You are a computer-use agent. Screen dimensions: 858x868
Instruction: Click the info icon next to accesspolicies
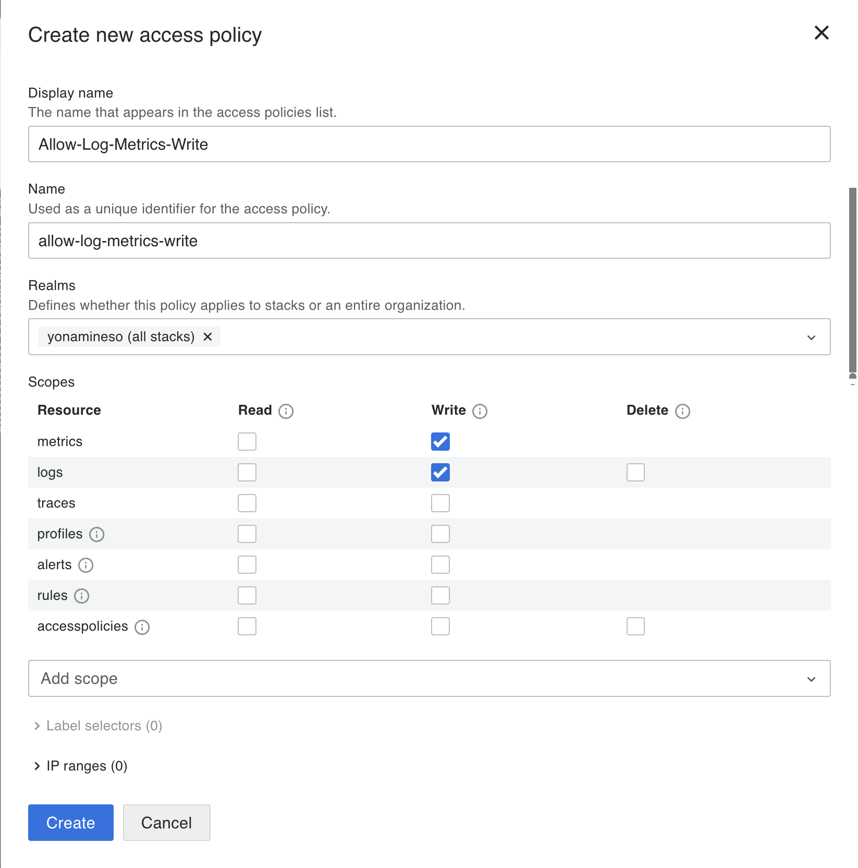point(142,626)
